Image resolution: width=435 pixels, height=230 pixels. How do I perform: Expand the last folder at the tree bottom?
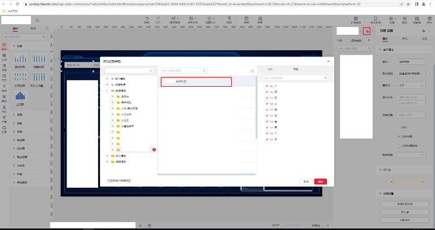107,162
